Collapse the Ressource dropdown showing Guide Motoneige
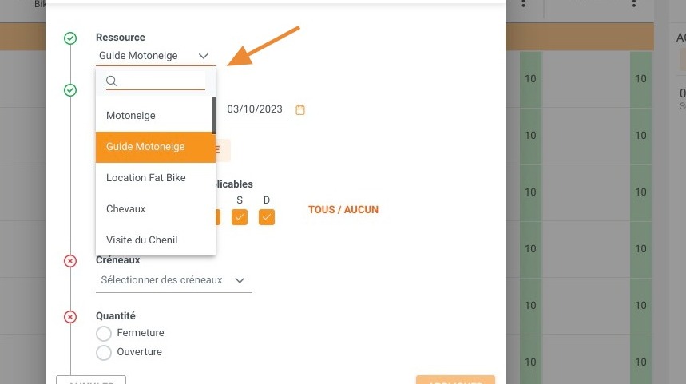The image size is (686, 384). (x=155, y=56)
